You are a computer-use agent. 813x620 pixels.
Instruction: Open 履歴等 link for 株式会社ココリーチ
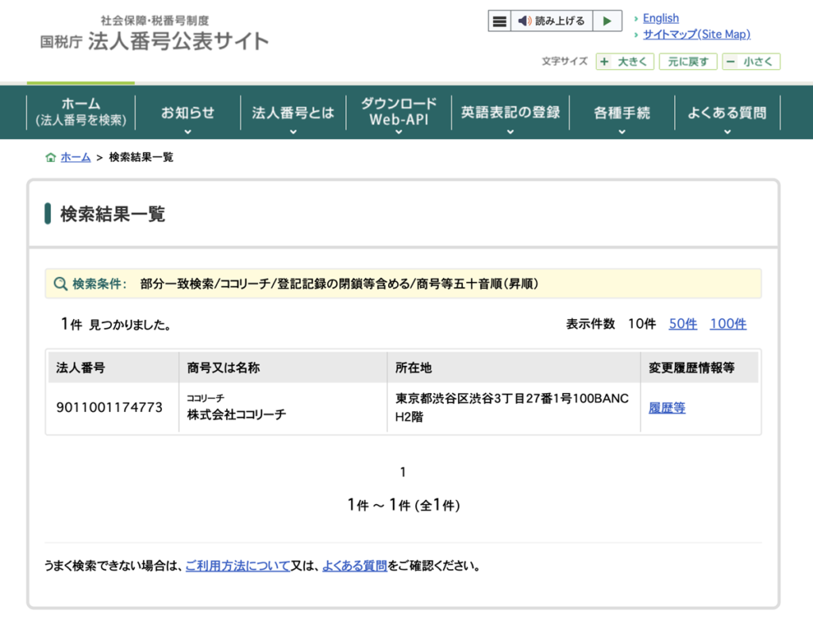pos(667,408)
